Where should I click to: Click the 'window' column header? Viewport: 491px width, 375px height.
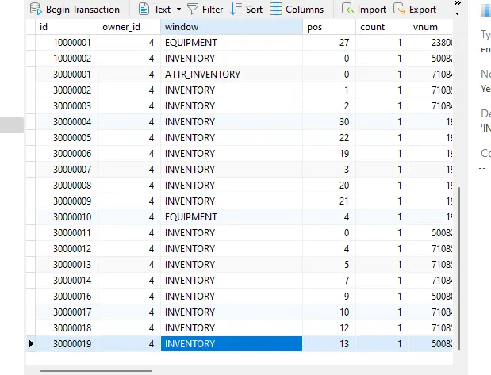click(230, 27)
